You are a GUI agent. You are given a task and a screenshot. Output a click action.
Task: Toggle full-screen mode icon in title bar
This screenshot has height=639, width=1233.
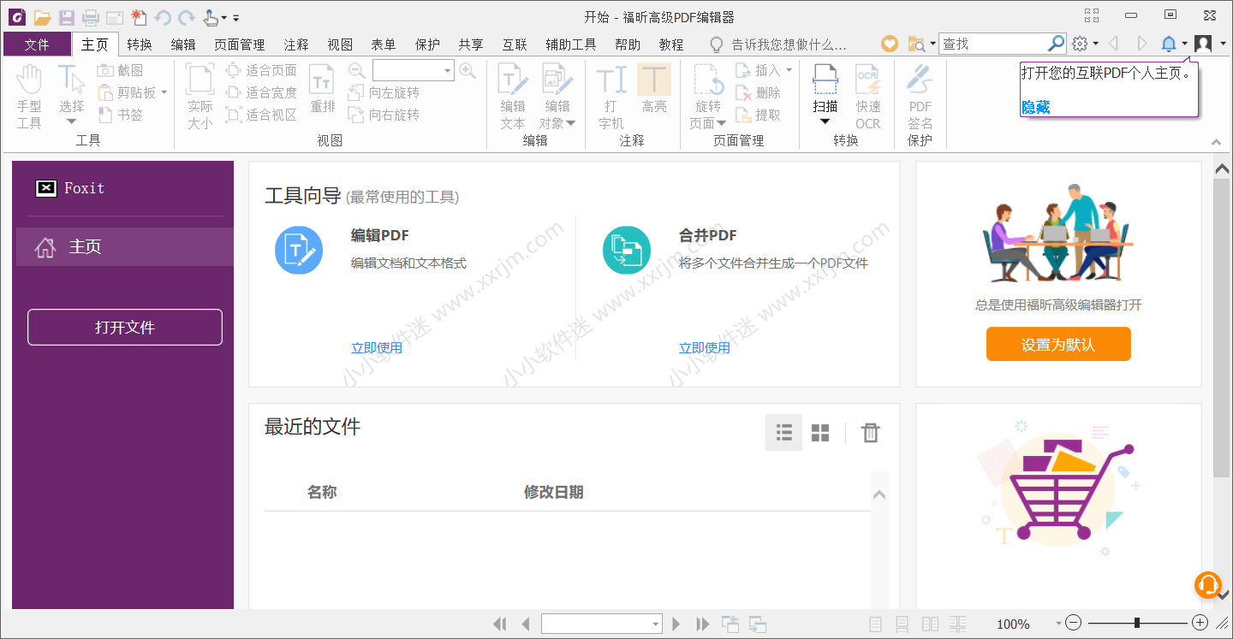click(1092, 15)
